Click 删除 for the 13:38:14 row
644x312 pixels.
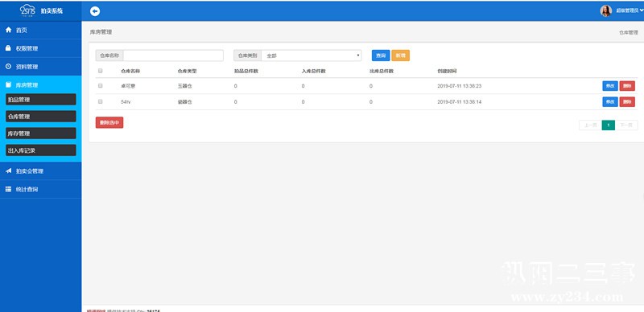pos(627,102)
